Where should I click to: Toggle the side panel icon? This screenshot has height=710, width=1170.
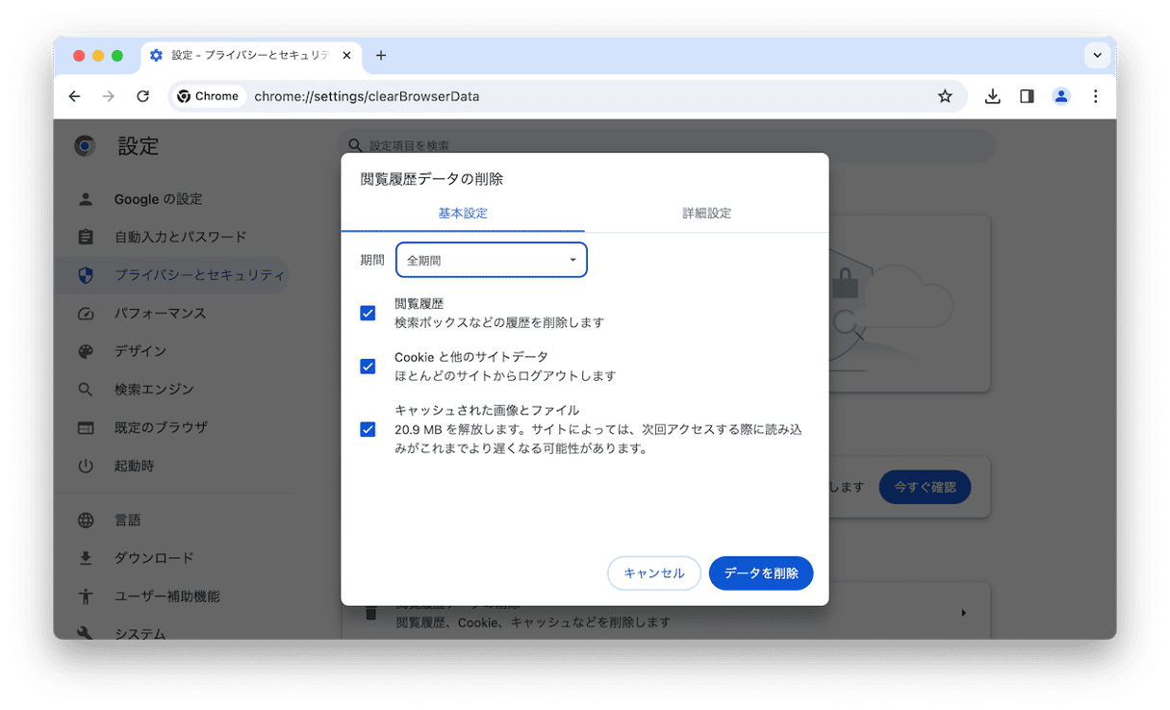[1027, 96]
